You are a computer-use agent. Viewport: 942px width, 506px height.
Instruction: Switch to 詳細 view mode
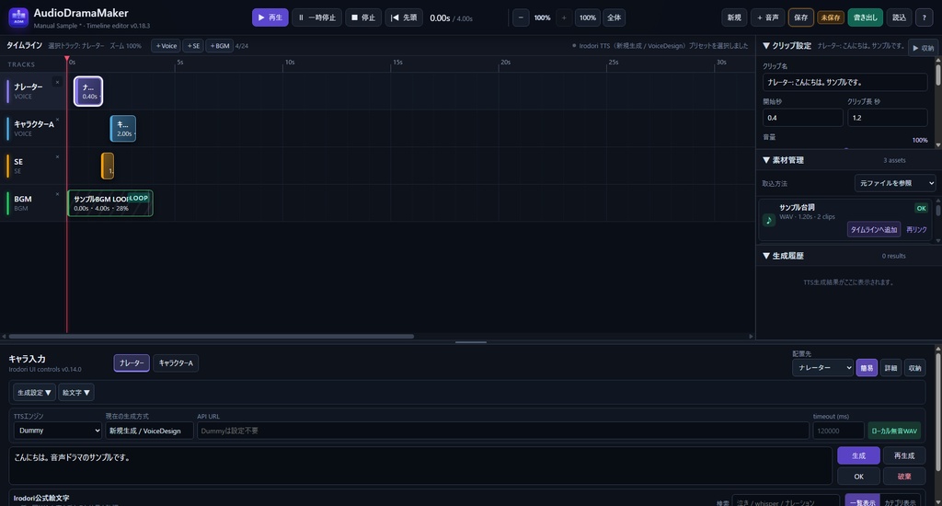point(890,368)
